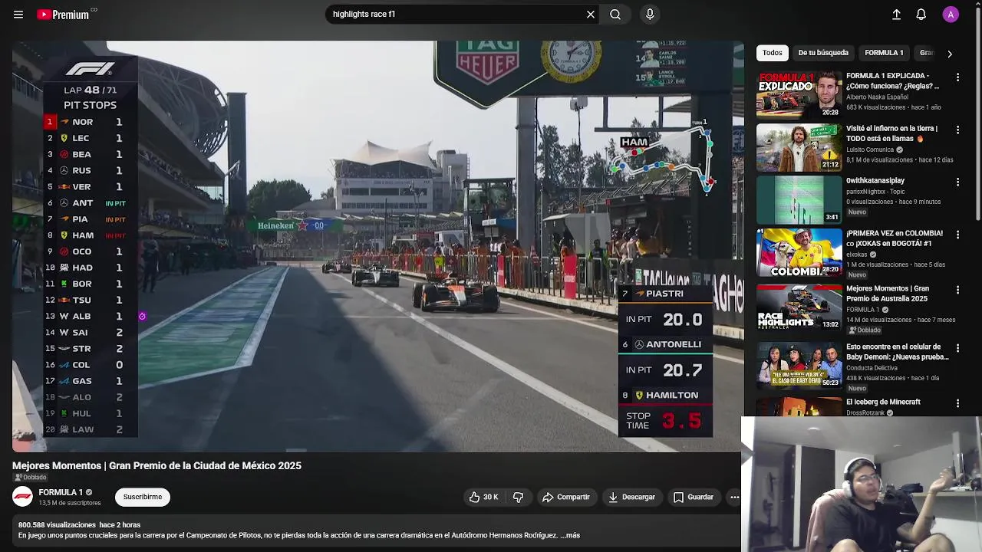Open Luisito Comunica channel link

click(870, 149)
